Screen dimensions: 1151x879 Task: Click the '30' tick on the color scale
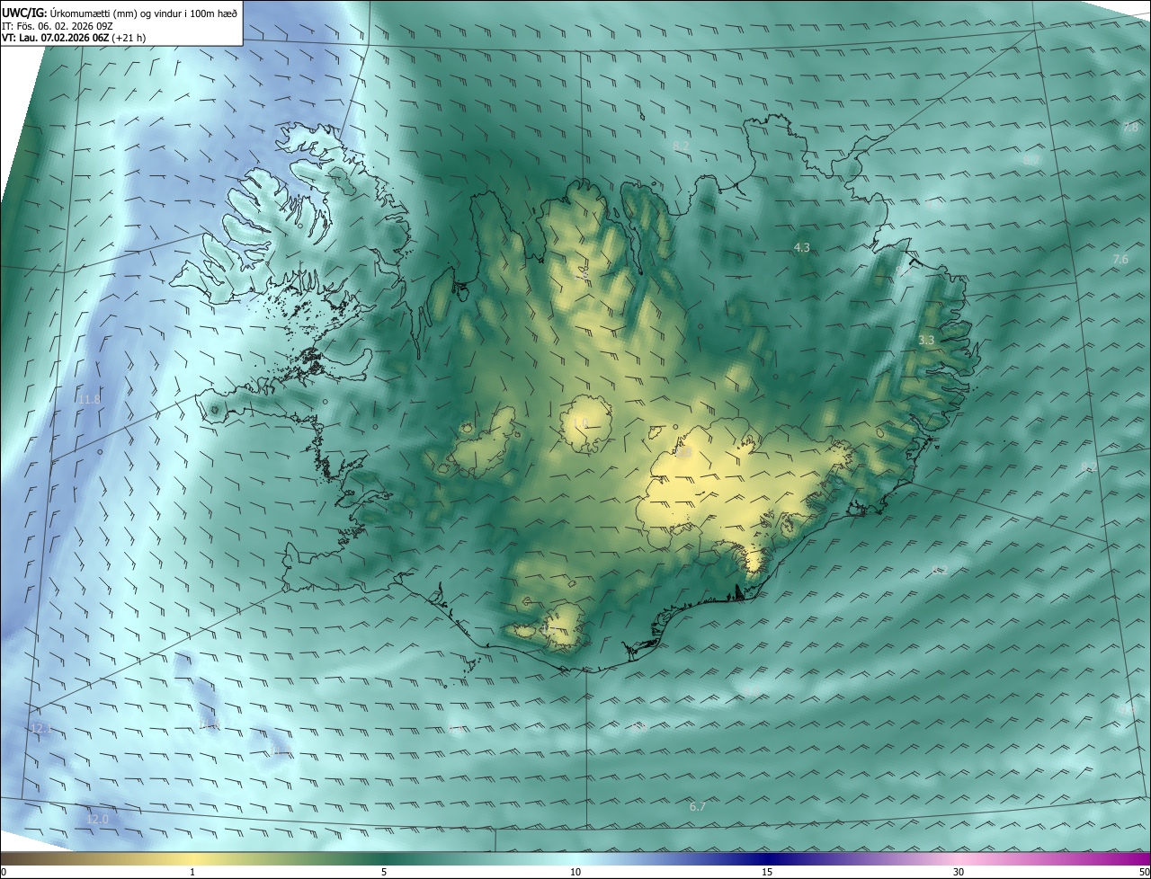[959, 872]
